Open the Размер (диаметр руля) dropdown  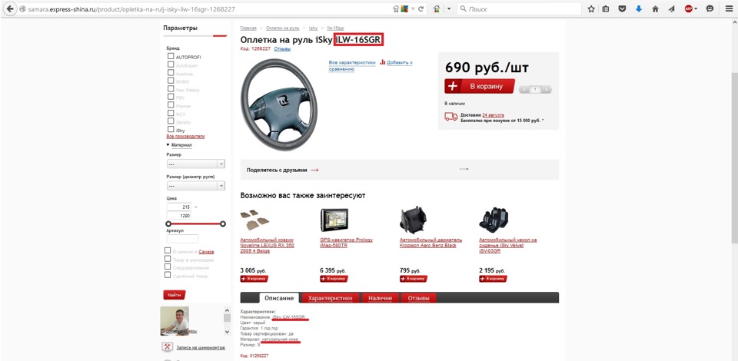click(x=196, y=186)
